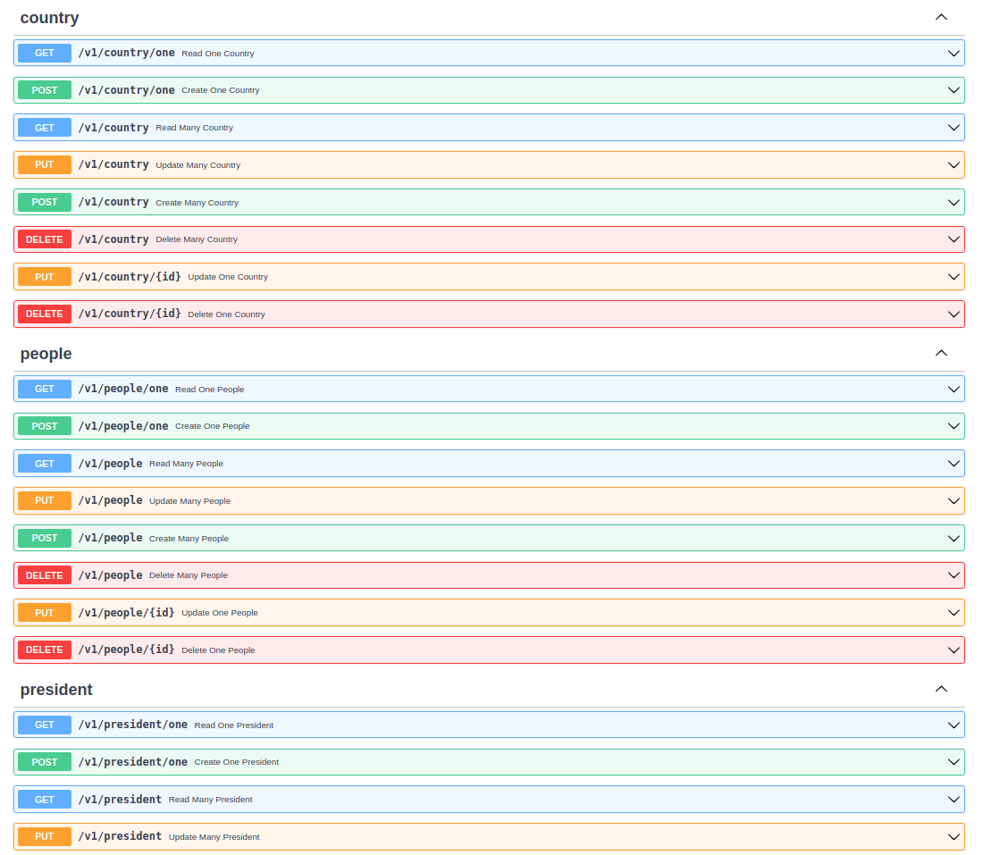Collapse the president section with its chevron
Viewport: 991px width, 855px height.
941,689
